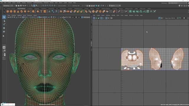Toggle the IPR render round icon
Screen dimensions: 189x106
pyautogui.click(x=96, y=6)
